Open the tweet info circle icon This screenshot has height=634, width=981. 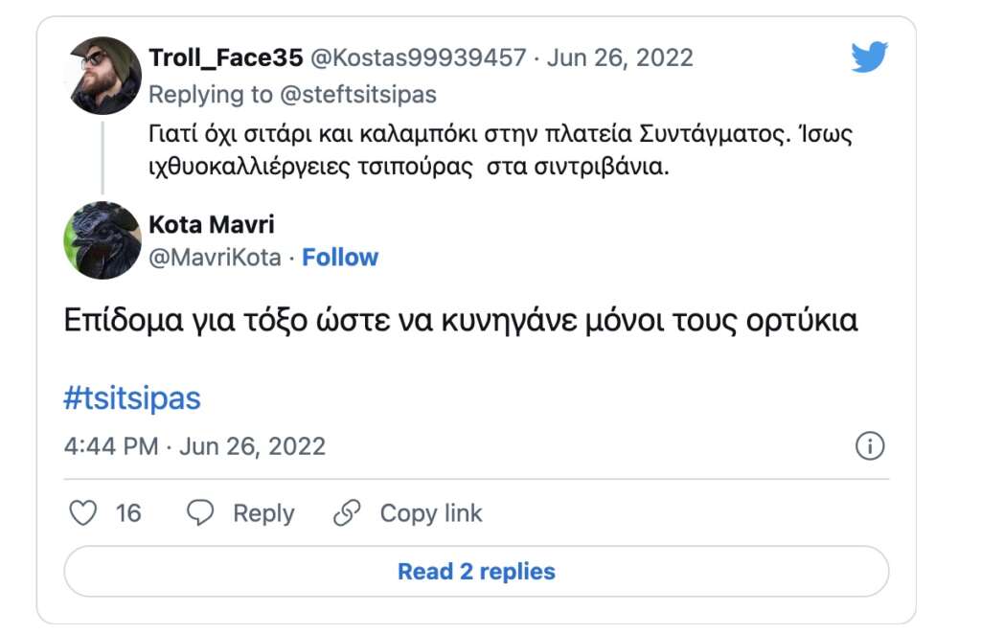pyautogui.click(x=869, y=446)
